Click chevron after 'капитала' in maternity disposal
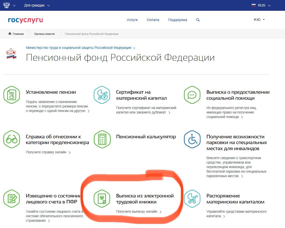 click(x=224, y=216)
